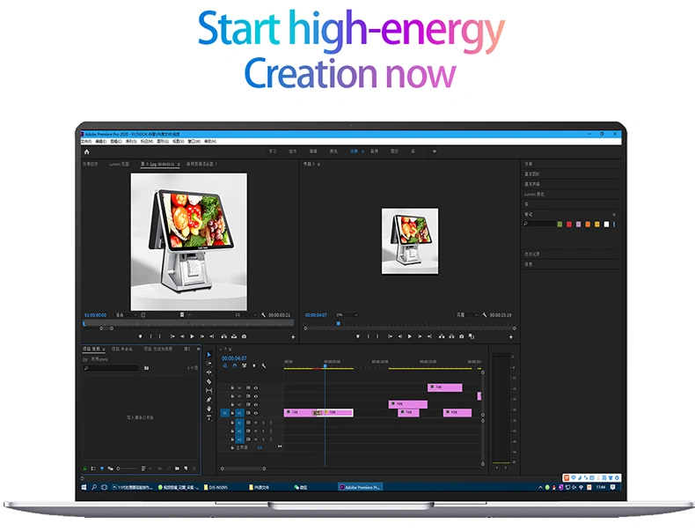Screen dimensions: 695x531
Task: Open last menu bar item (Help)
Action: (210, 142)
